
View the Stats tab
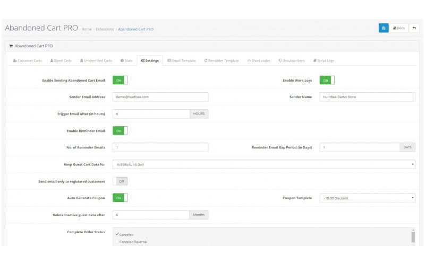click(x=126, y=61)
